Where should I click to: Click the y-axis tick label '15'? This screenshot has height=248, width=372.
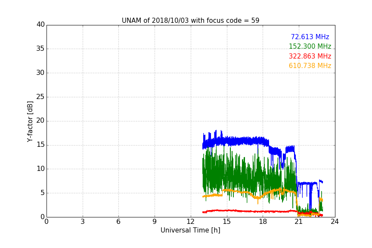tap(40, 145)
